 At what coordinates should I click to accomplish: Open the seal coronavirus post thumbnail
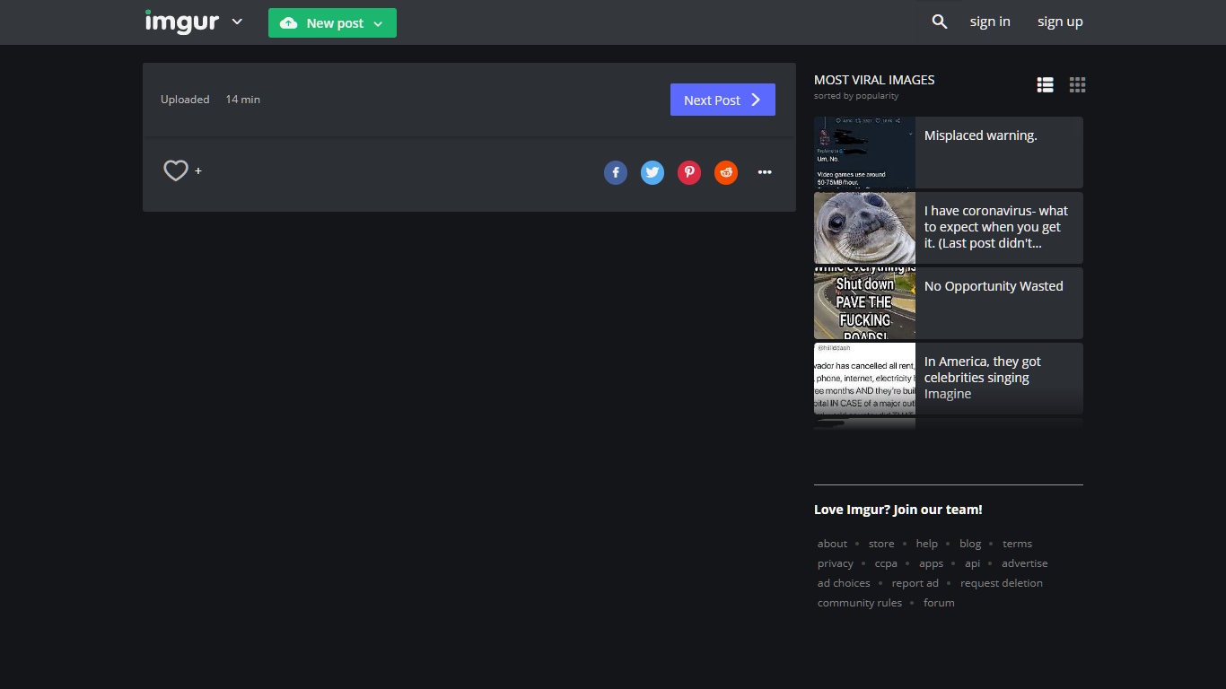[864, 228]
